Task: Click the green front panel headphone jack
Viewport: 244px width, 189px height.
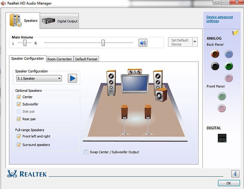Action: point(222,97)
